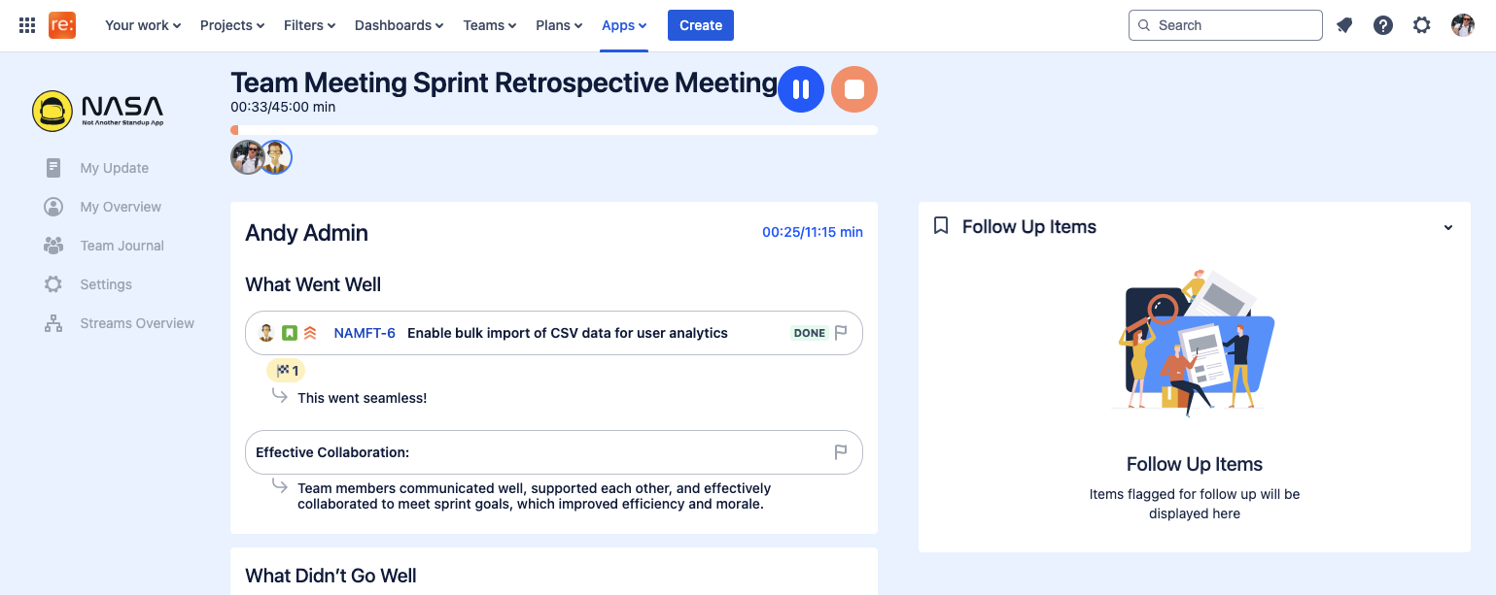1496x595 pixels.
Task: Open the settings gear in top bar
Action: (1422, 25)
